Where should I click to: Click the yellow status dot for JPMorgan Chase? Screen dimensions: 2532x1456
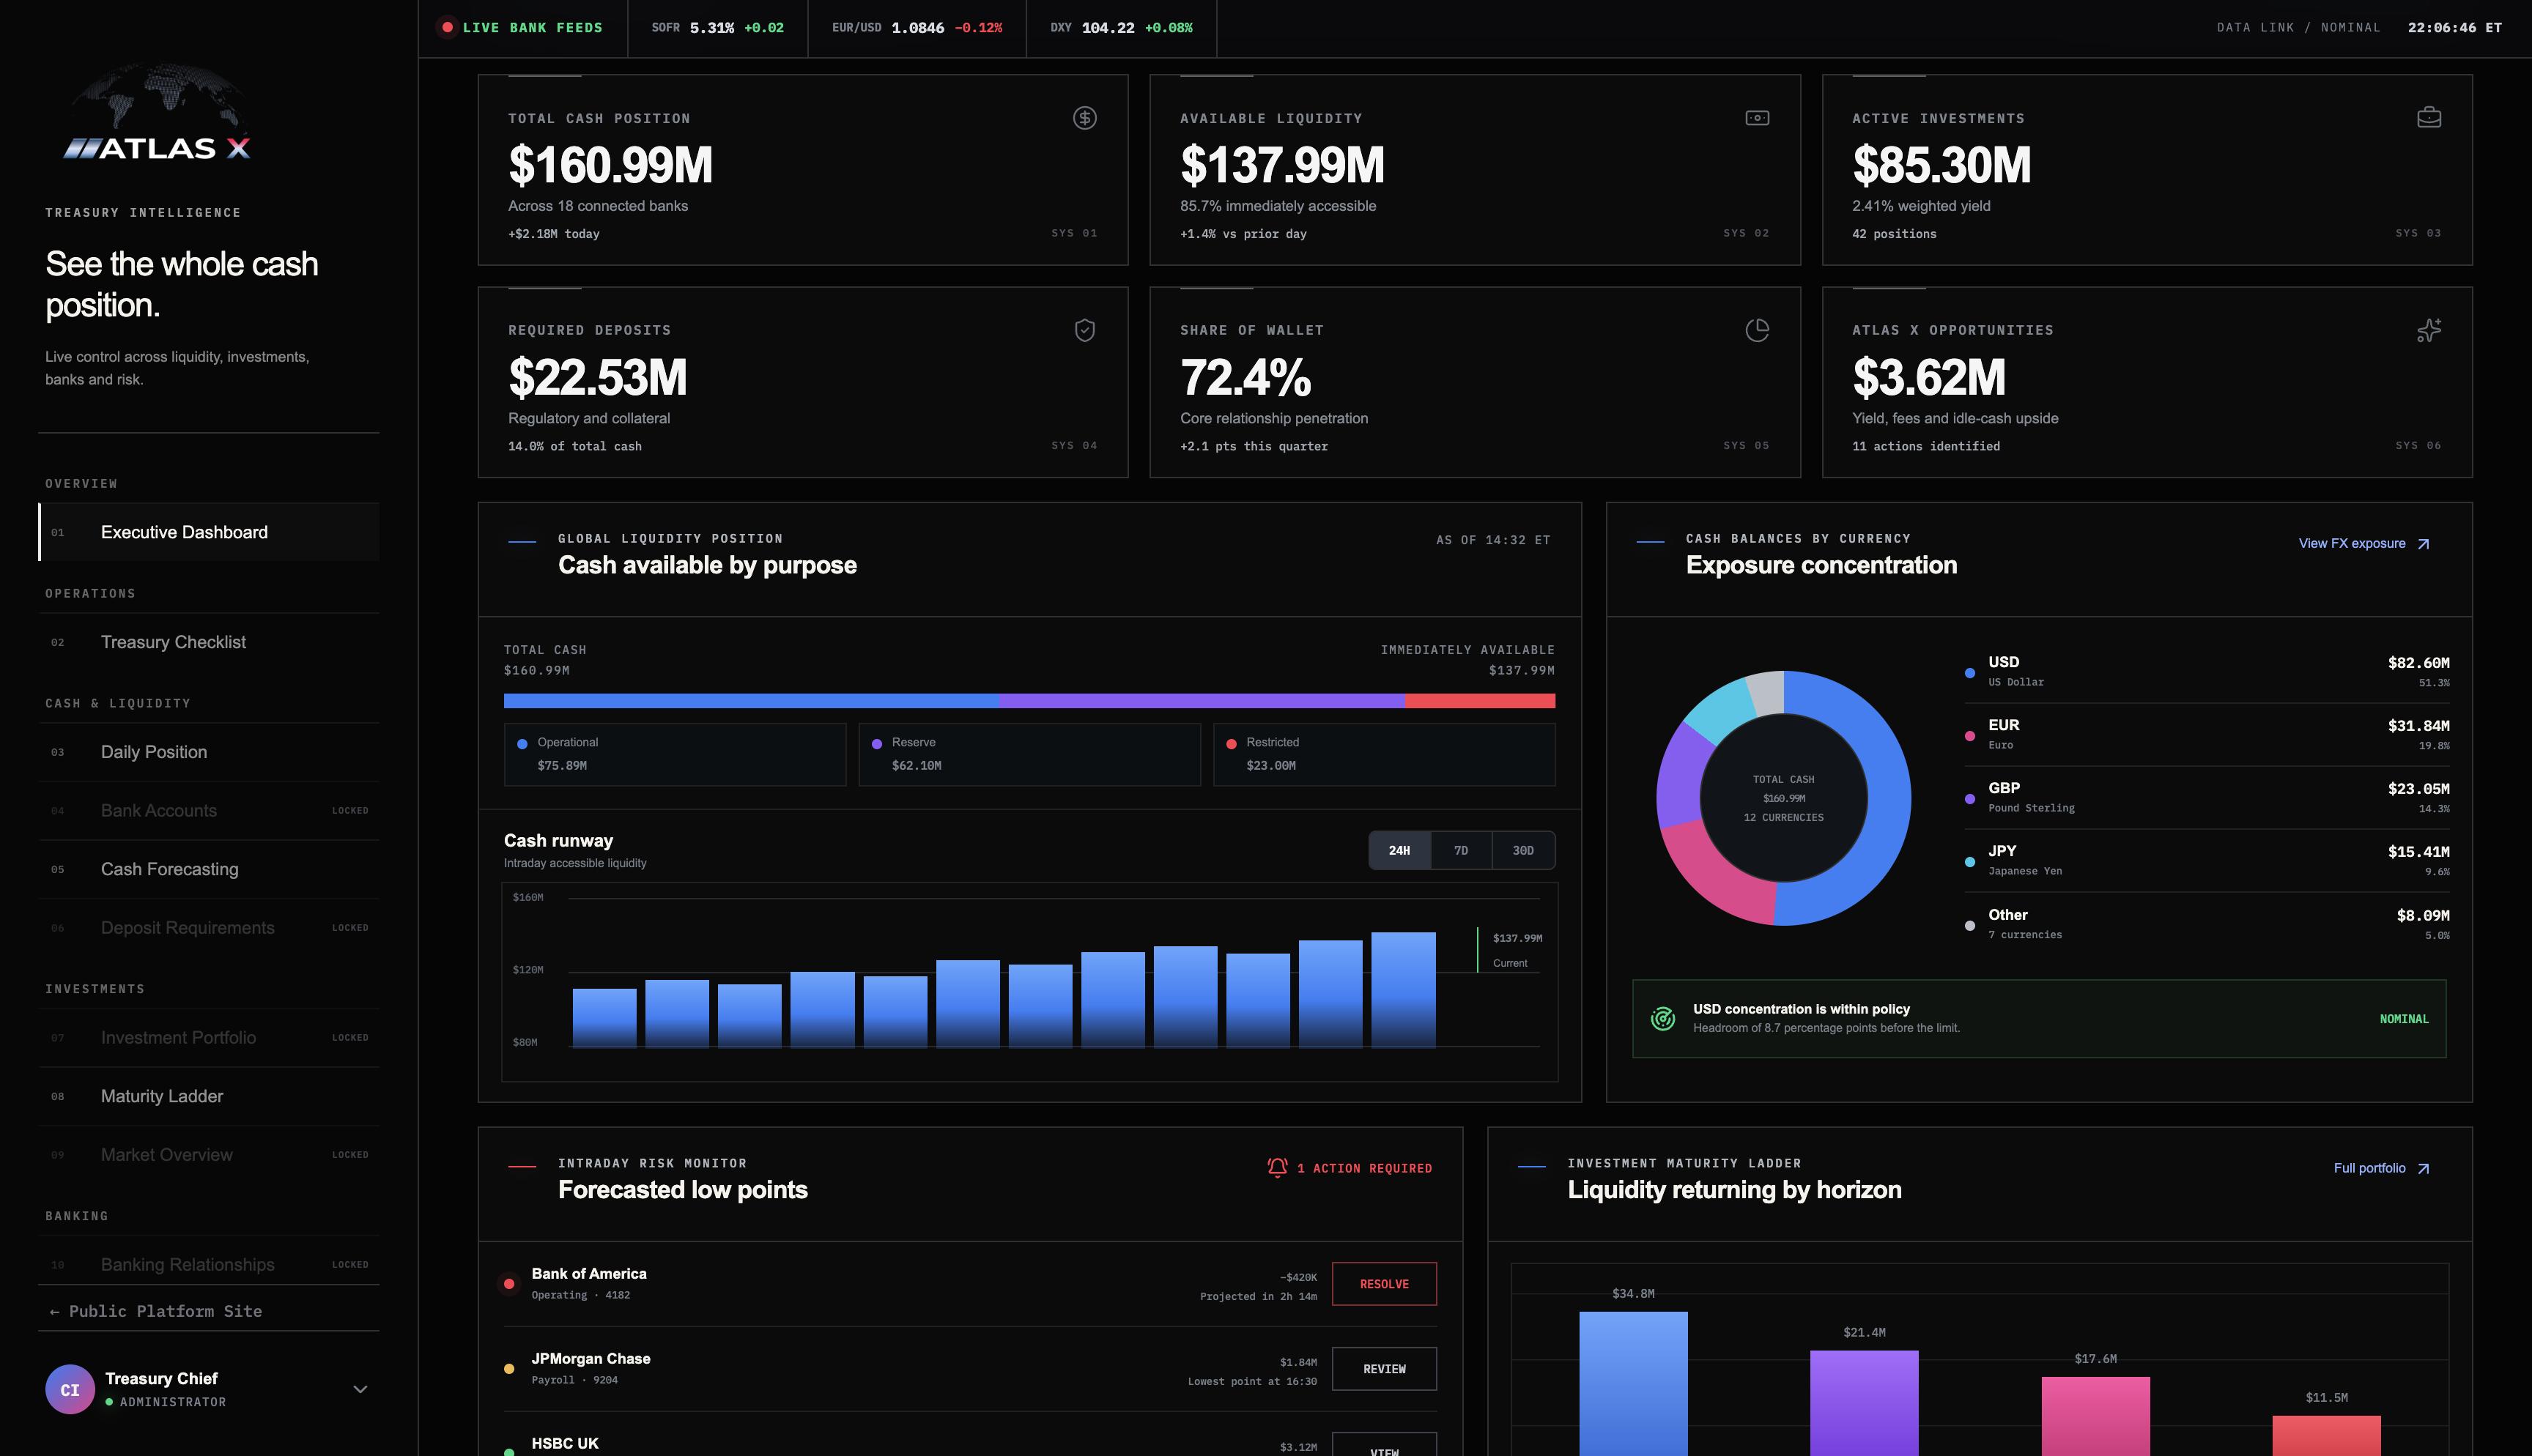(x=509, y=1368)
